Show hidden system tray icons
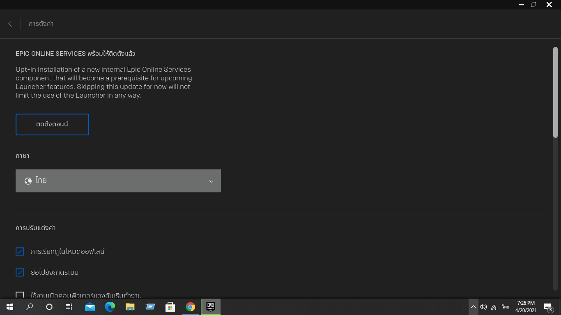 point(473,307)
